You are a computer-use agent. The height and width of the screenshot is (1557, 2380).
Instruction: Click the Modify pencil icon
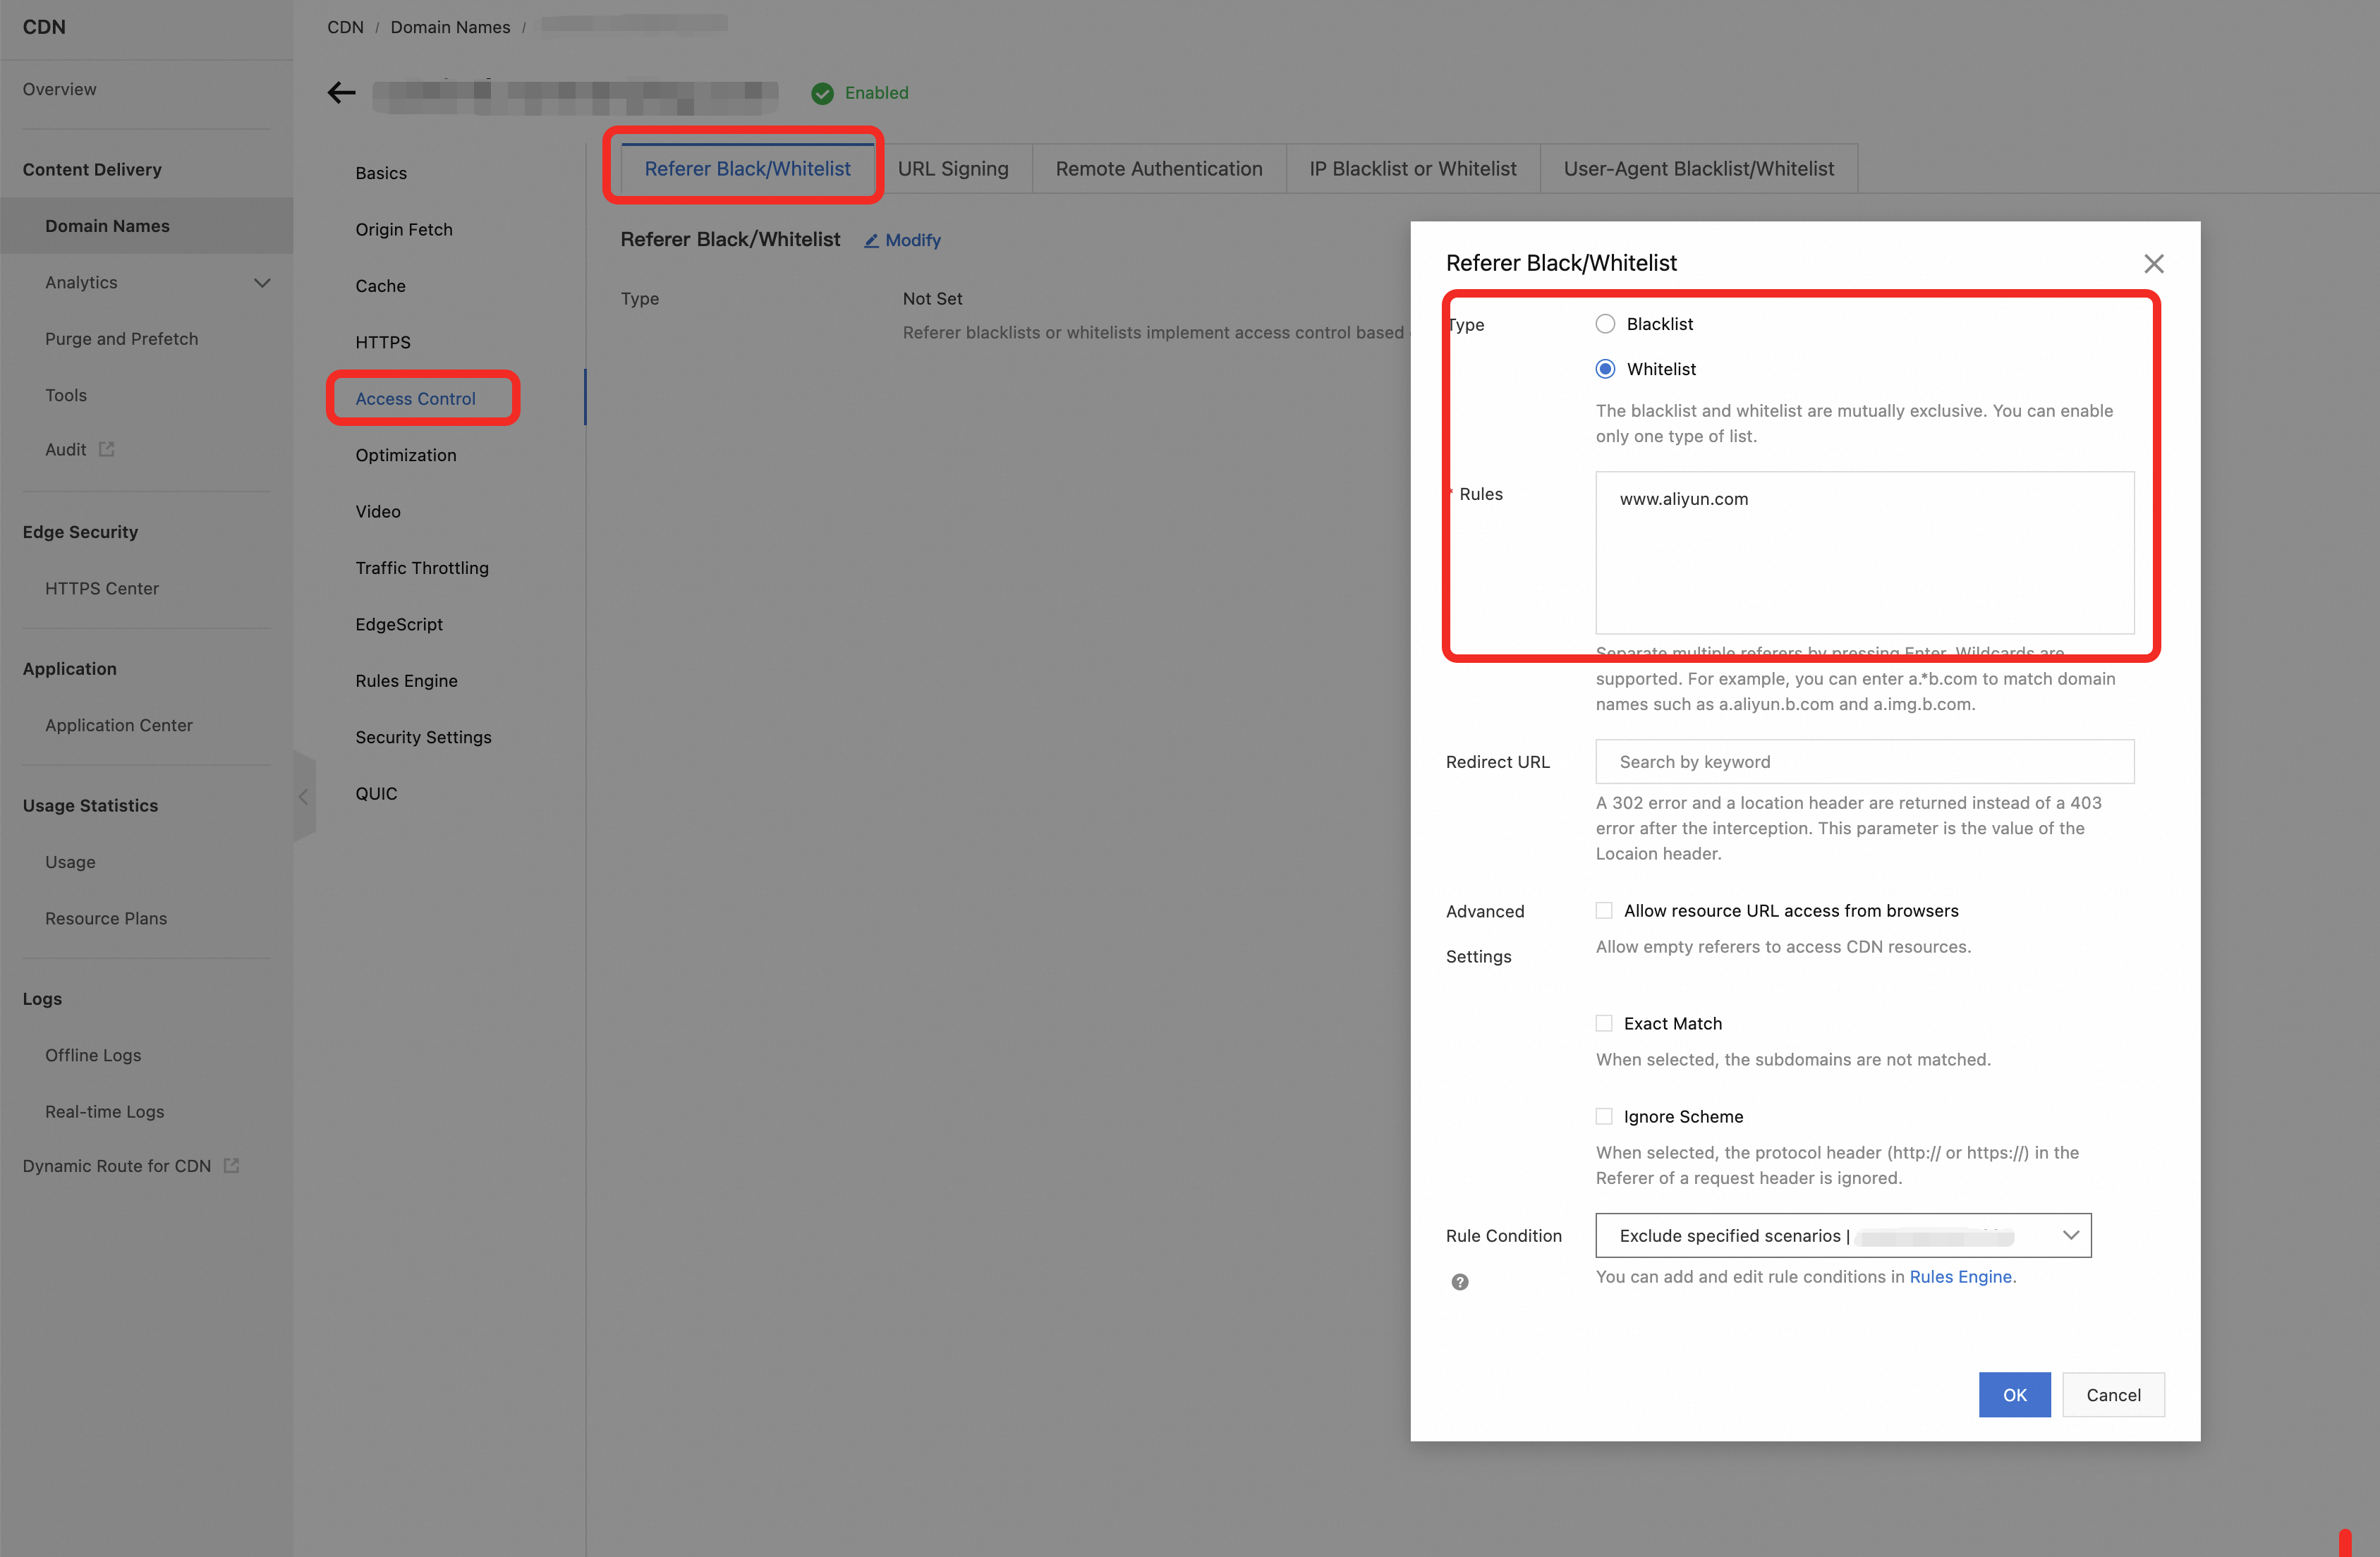click(871, 241)
